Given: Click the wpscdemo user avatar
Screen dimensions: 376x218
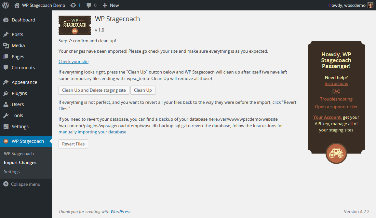Looking at the screenshot, I should [x=370, y=5].
